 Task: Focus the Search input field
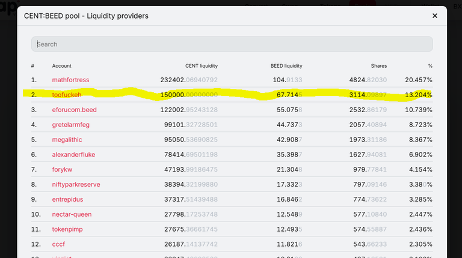coord(232,44)
